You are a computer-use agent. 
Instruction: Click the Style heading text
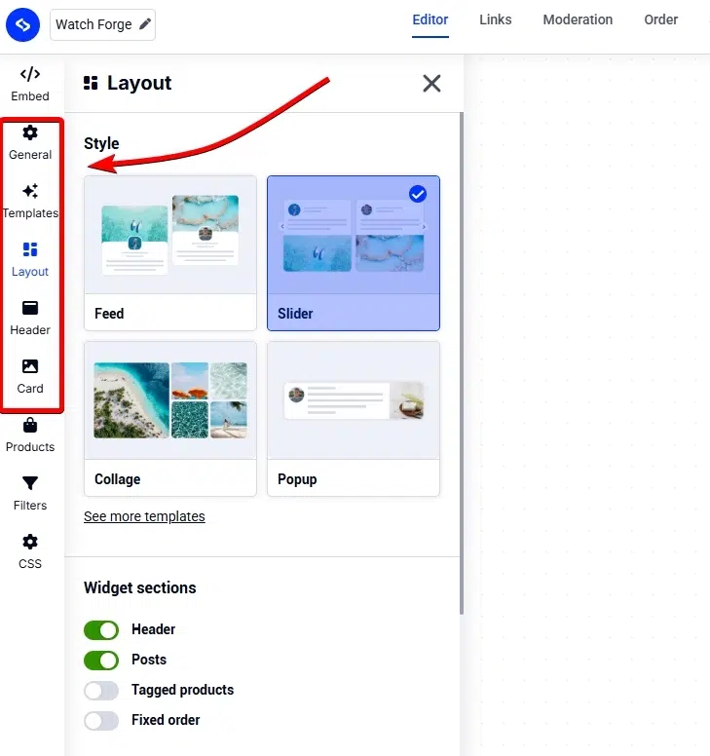pos(101,143)
